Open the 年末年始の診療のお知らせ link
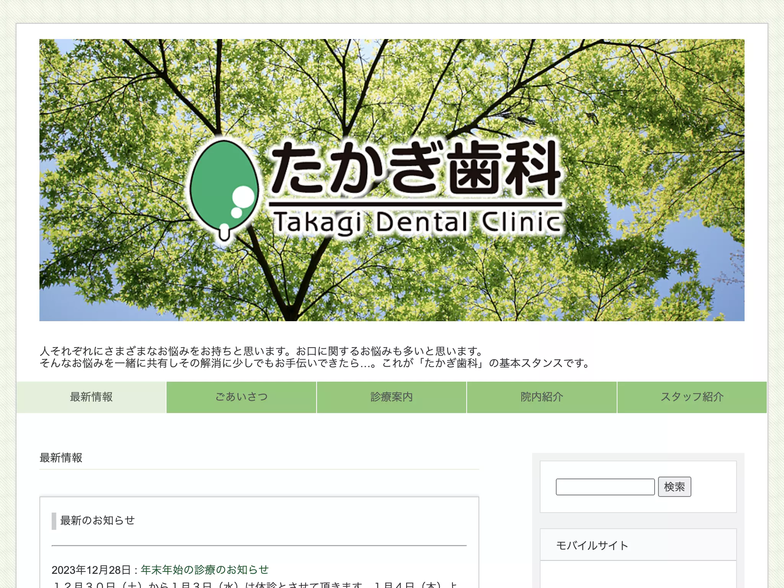Image resolution: width=784 pixels, height=588 pixels. [x=205, y=570]
